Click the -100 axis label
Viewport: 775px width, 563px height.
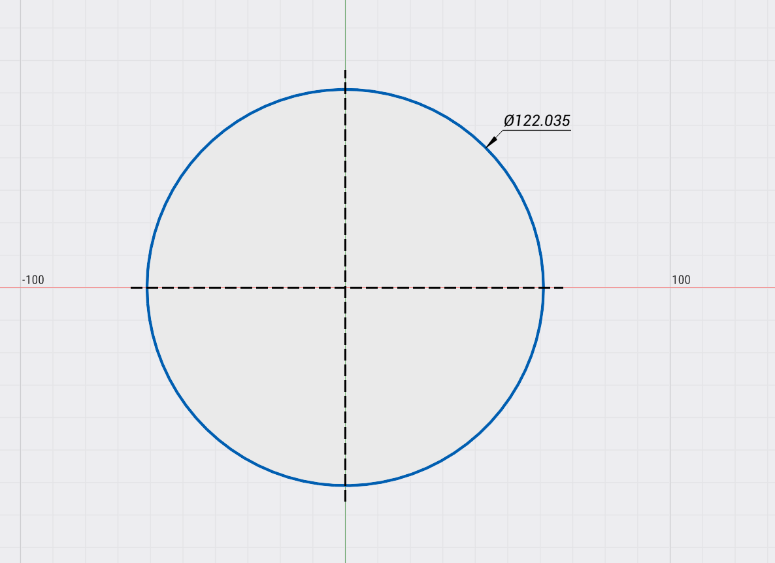tap(33, 280)
